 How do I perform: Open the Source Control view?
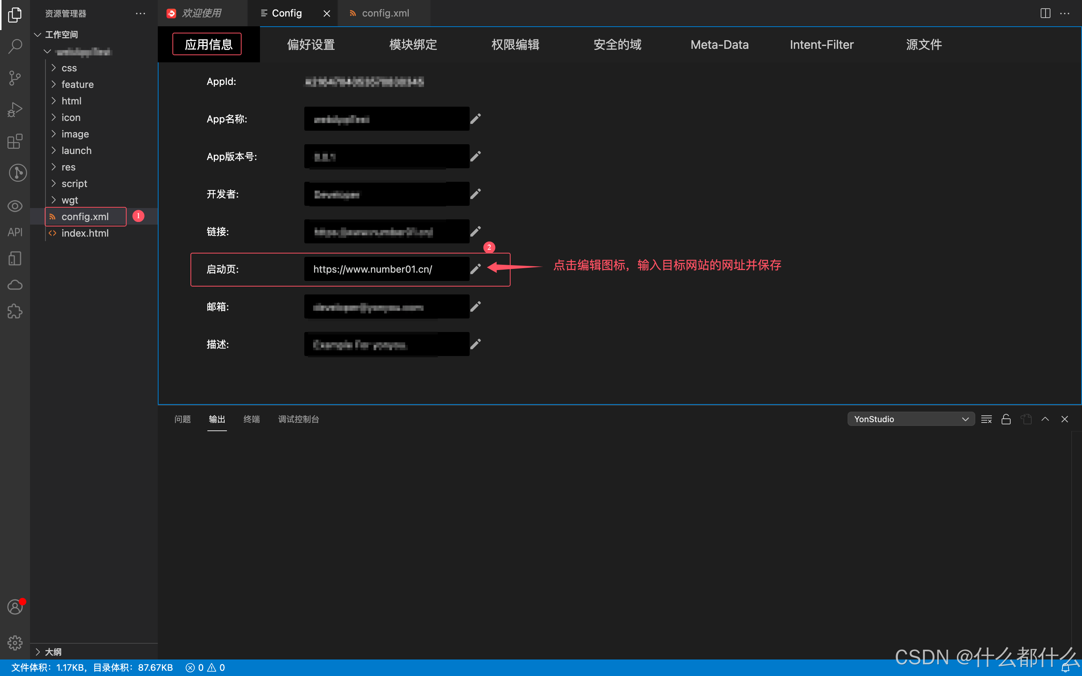15,78
